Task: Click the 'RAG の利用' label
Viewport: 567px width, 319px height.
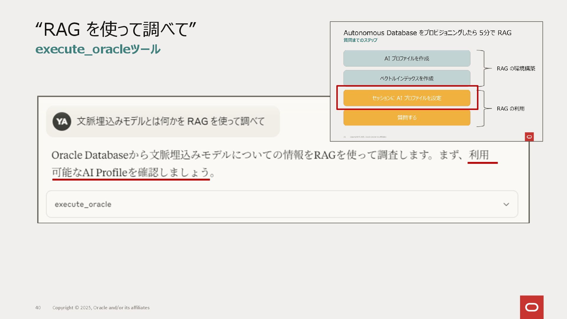Action: [x=510, y=109]
